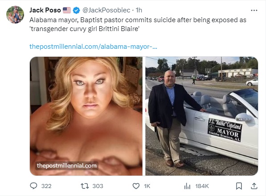Open the @JackPosobiec handle link
The image size is (266, 196).
point(106,10)
